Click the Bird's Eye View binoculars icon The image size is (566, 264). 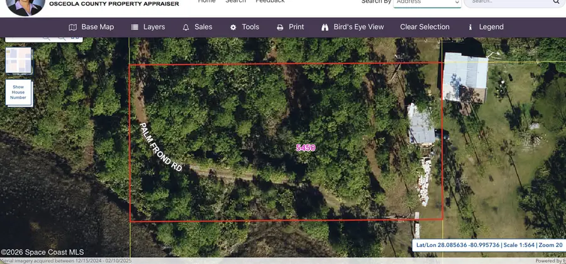pyautogui.click(x=325, y=28)
